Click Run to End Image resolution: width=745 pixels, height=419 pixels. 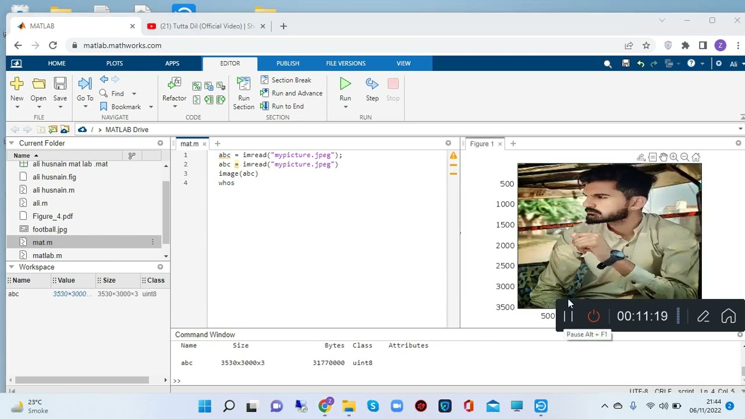[282, 106]
